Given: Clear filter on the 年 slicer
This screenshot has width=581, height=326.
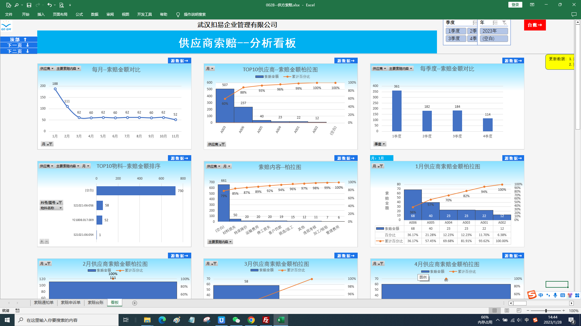Looking at the screenshot, I should tap(504, 23).
